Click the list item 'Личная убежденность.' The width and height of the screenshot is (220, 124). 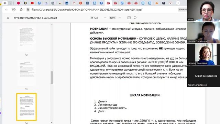coord(112,108)
